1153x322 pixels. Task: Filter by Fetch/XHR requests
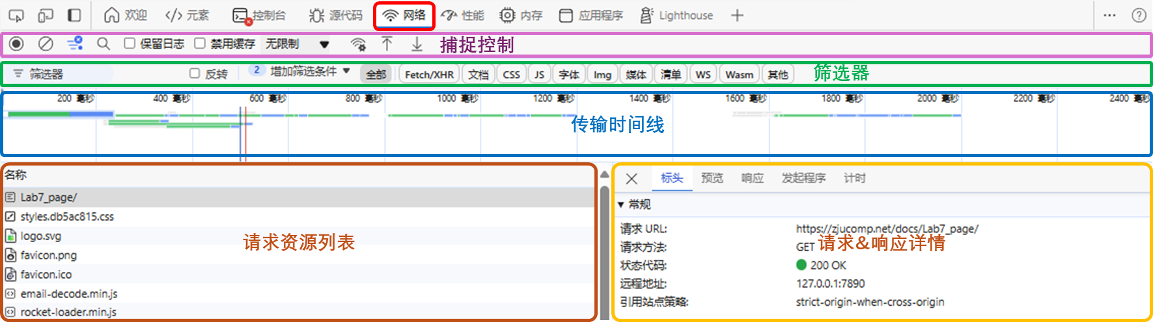click(x=429, y=75)
